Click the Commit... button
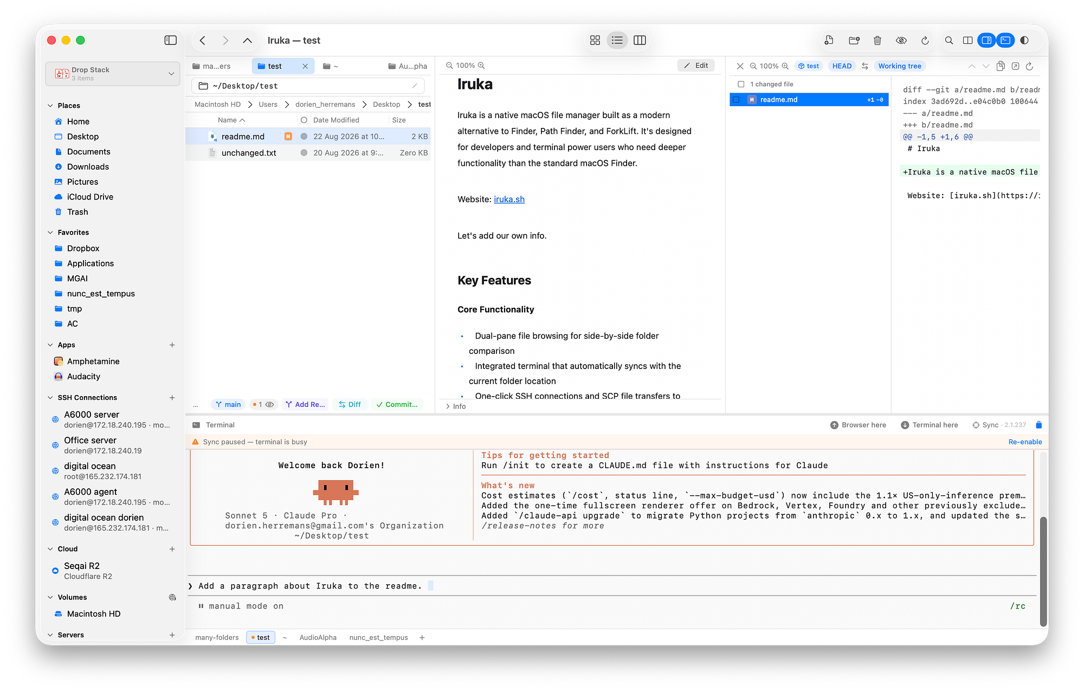The height and width of the screenshot is (692, 1084). pyautogui.click(x=397, y=405)
